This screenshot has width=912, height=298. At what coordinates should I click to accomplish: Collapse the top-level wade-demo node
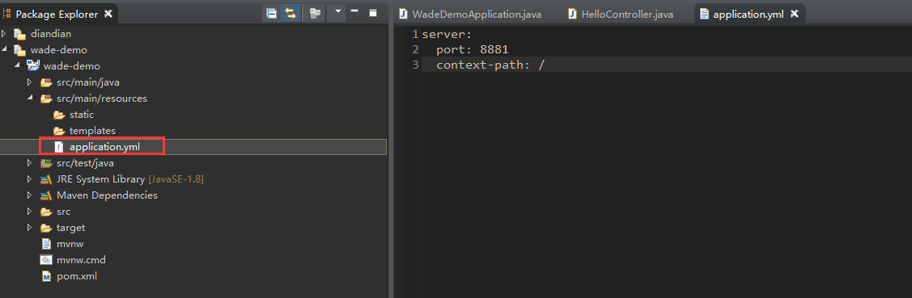[x=5, y=50]
